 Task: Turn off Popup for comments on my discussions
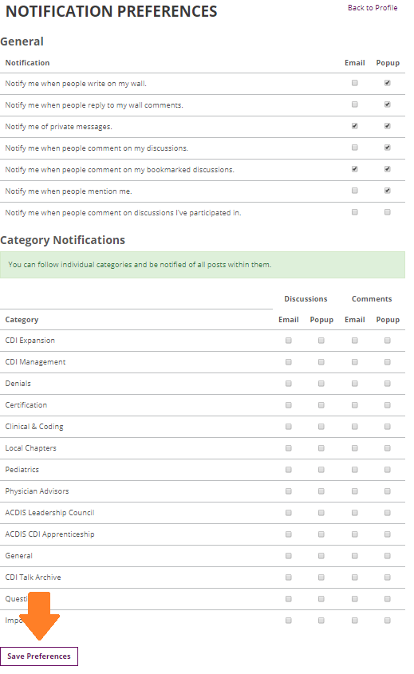pyautogui.click(x=388, y=148)
